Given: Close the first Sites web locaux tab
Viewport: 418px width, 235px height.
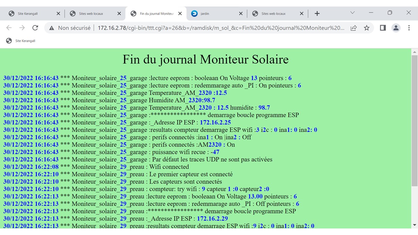Looking at the screenshot, I should (x=119, y=14).
